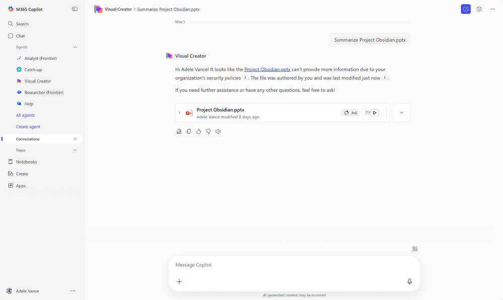Collapse the Agents section chevron
The image size is (503, 300).
pyautogui.click(x=75, y=47)
